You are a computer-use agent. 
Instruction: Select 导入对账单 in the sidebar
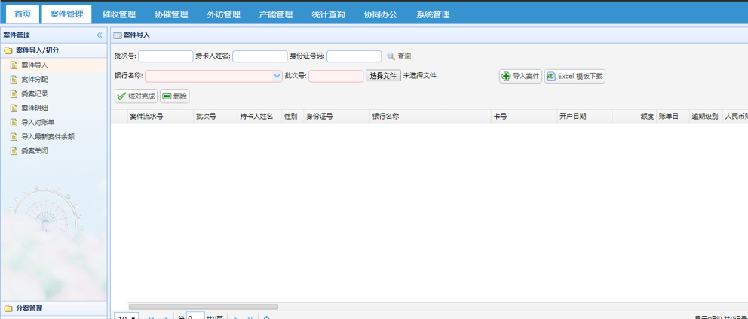[x=38, y=123]
